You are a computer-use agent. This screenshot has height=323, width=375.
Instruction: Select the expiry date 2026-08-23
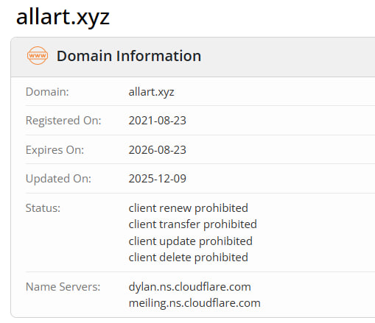coord(158,150)
